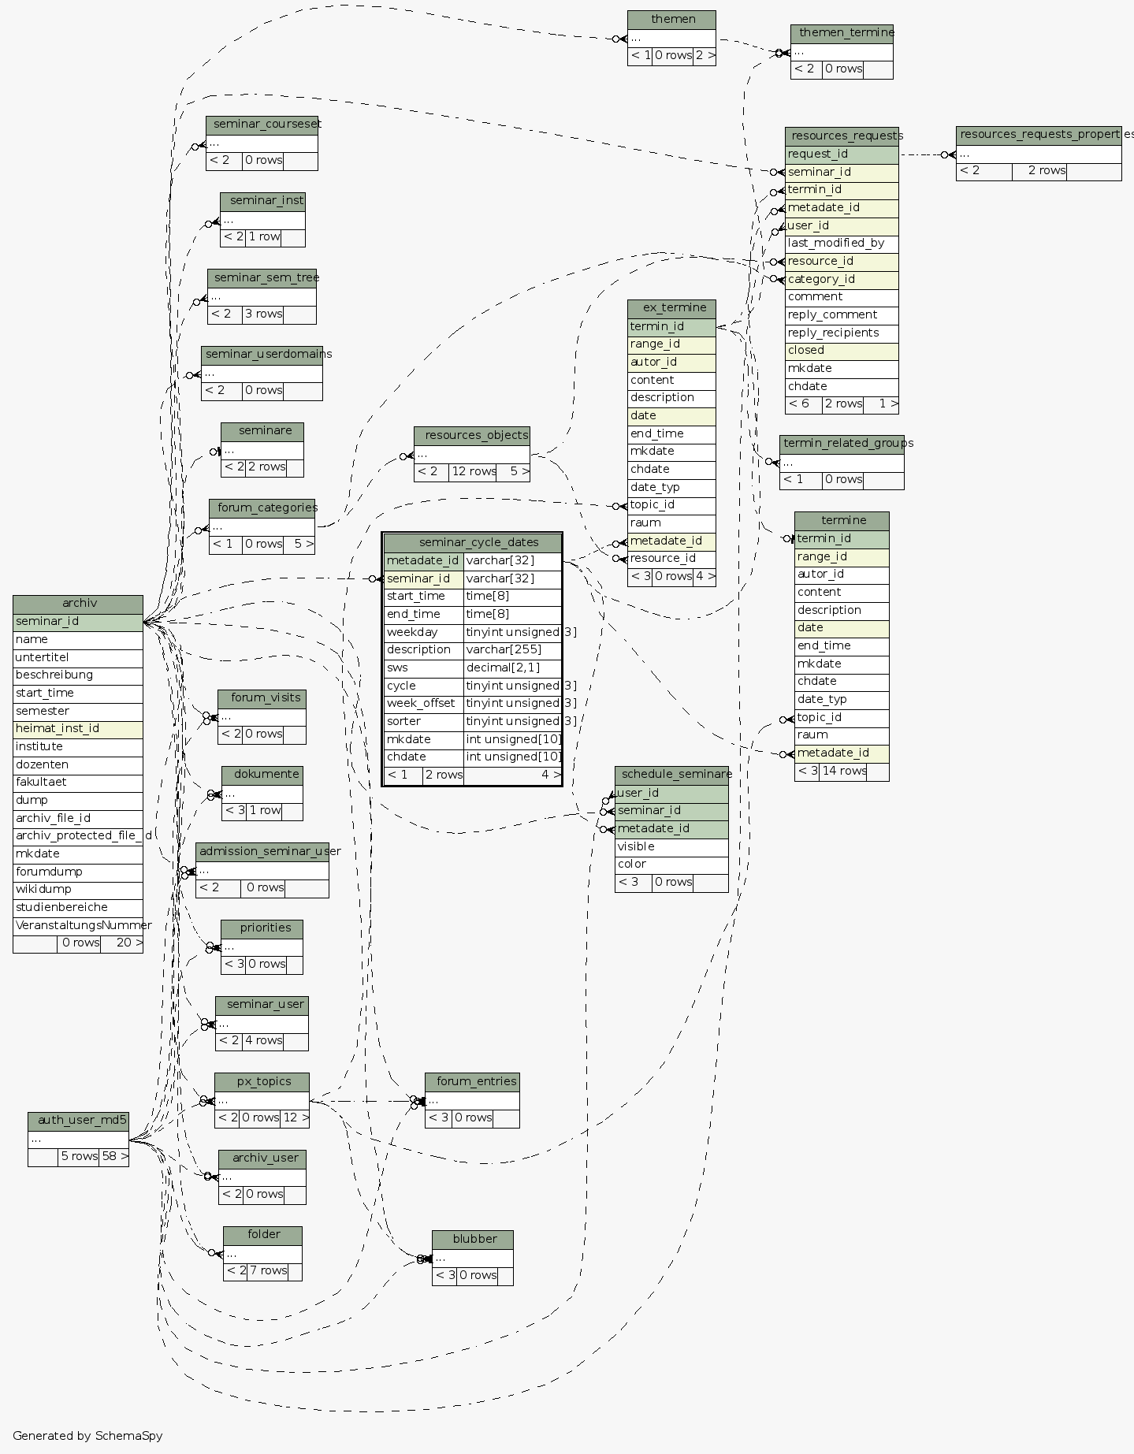The width and height of the screenshot is (1134, 1454).
Task: Click the category_id column in resources_requests
Action: click(x=842, y=280)
